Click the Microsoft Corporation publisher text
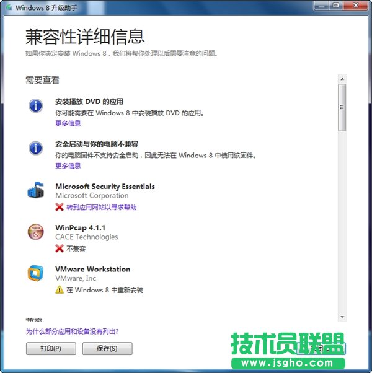This screenshot has width=372, height=373. click(92, 196)
